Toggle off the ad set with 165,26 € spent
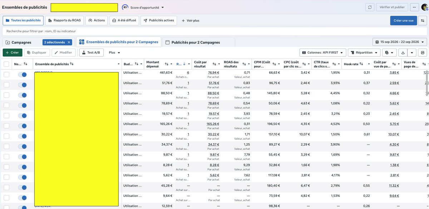The width and height of the screenshot is (429, 209). coord(22,126)
